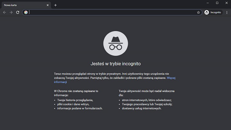Screen dimensions: 231x130
Task: Click the "dostawcy usług internetowych" bullet text
Action: [141, 108]
